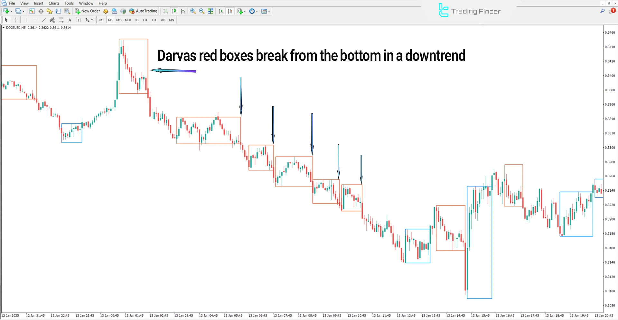The image size is (618, 320).
Task: Toggle AutoTrading on
Action: pos(143,11)
